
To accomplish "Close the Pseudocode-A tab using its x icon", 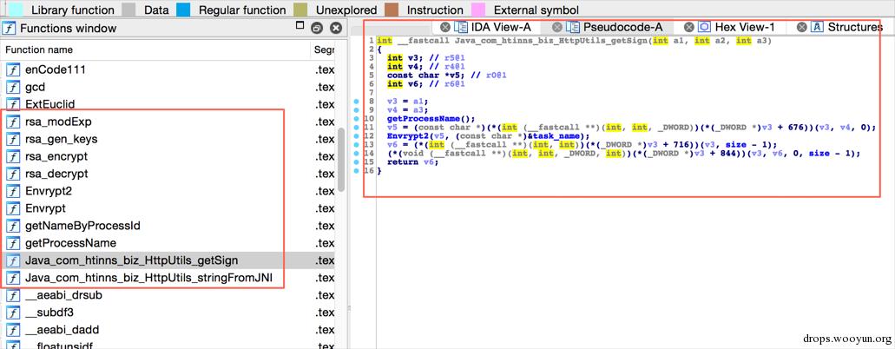I will [x=557, y=27].
